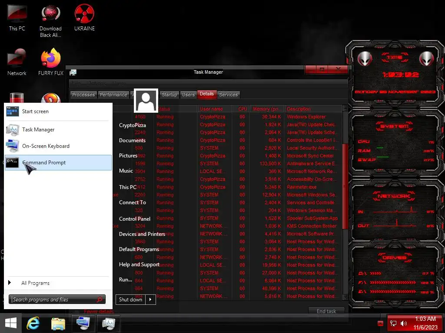Viewport: 445px width, 333px height.
Task: Click Task Manager taskbar button
Action: (109, 323)
